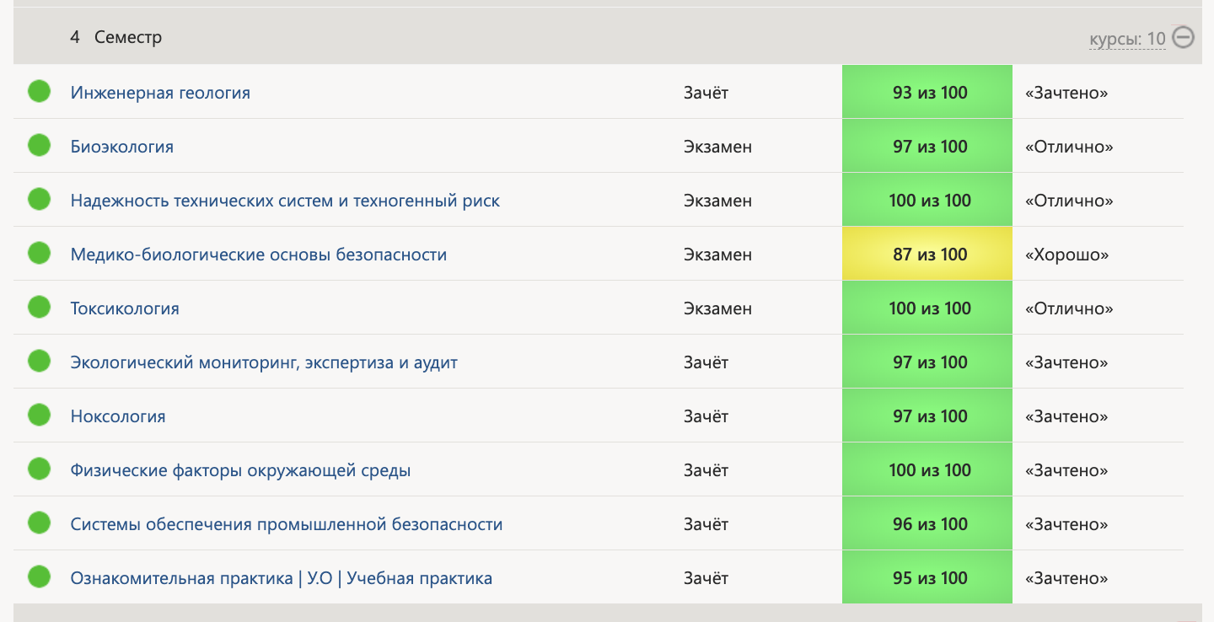The image size is (1214, 622).
Task: Click green status dot beside Ноксология
Action: pos(40,415)
